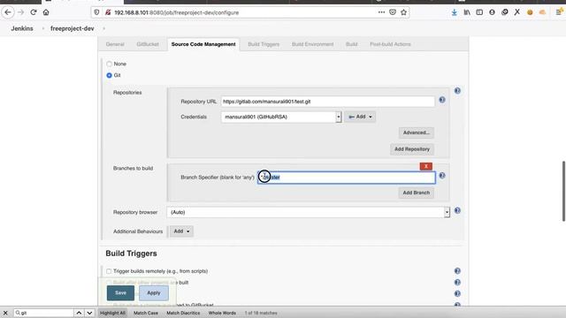Expand the freeproject-dev breadcrumb arrow

104,28
